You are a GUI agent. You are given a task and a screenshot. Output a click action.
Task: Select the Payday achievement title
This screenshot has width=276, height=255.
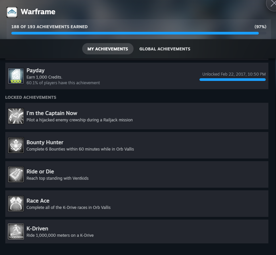click(x=35, y=70)
